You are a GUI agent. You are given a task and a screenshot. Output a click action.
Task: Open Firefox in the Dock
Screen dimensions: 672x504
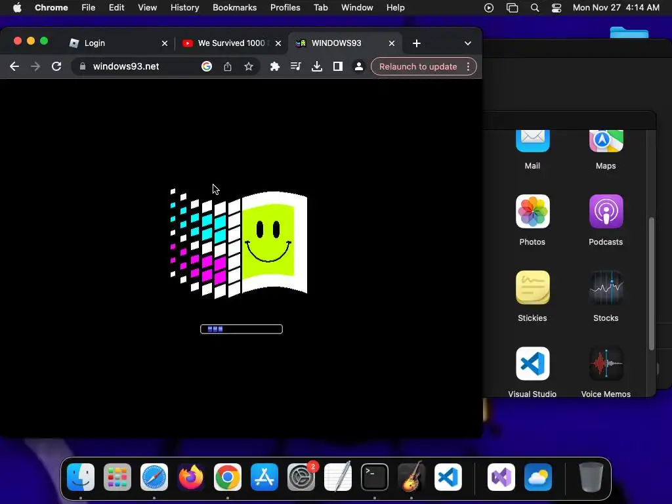pyautogui.click(x=191, y=477)
